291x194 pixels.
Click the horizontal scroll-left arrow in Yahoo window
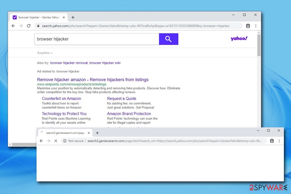(x=10, y=144)
